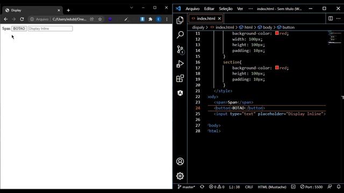Click the section selector on line 16
Viewport: 344px width, 193px height.
[231, 62]
